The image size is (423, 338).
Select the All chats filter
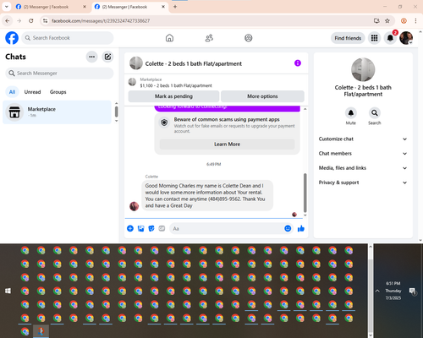[x=12, y=92]
